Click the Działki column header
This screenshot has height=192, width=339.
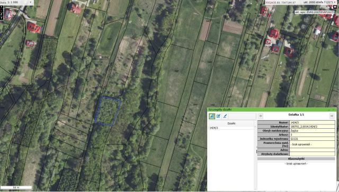[231, 123]
